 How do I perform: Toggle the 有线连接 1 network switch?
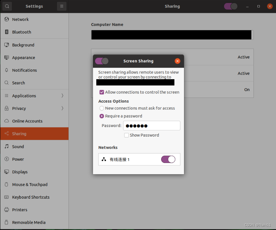click(168, 159)
